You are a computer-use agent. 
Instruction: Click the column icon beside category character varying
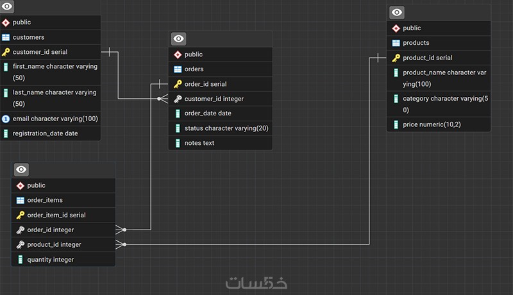click(396, 99)
